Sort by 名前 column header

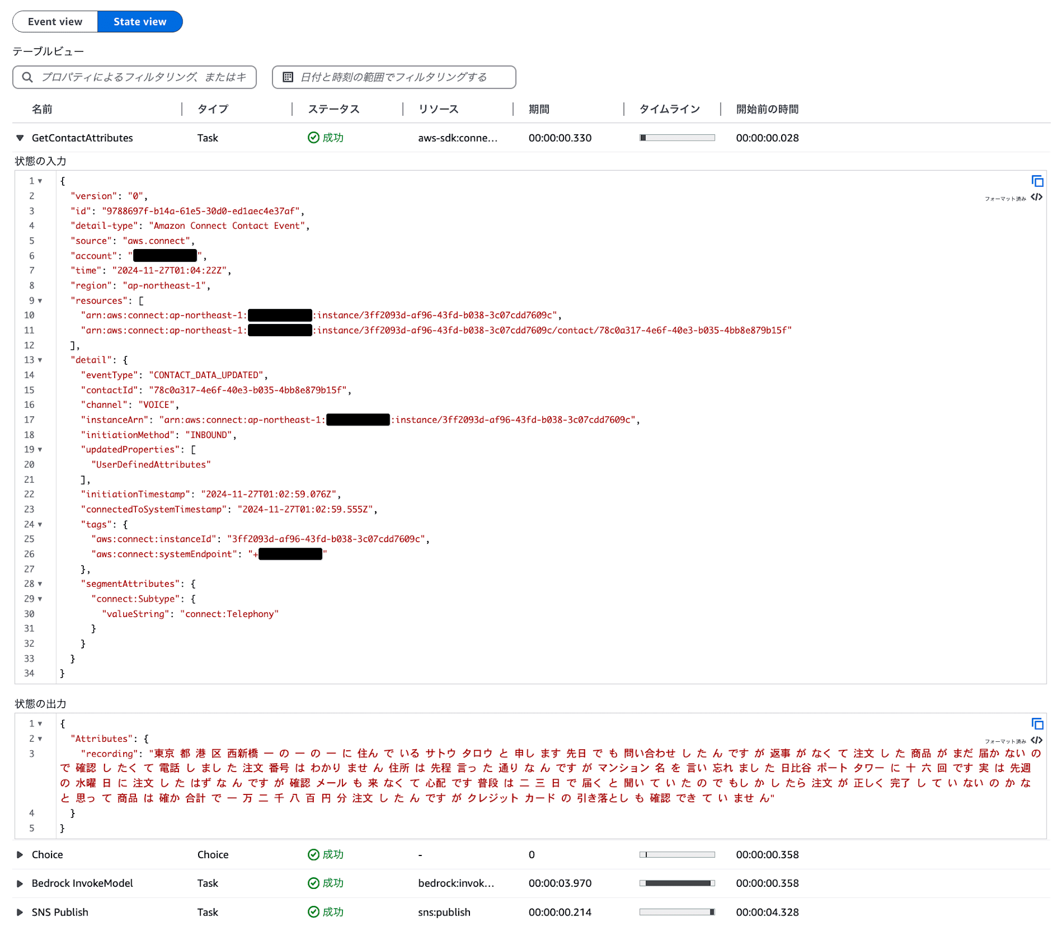tap(42, 109)
